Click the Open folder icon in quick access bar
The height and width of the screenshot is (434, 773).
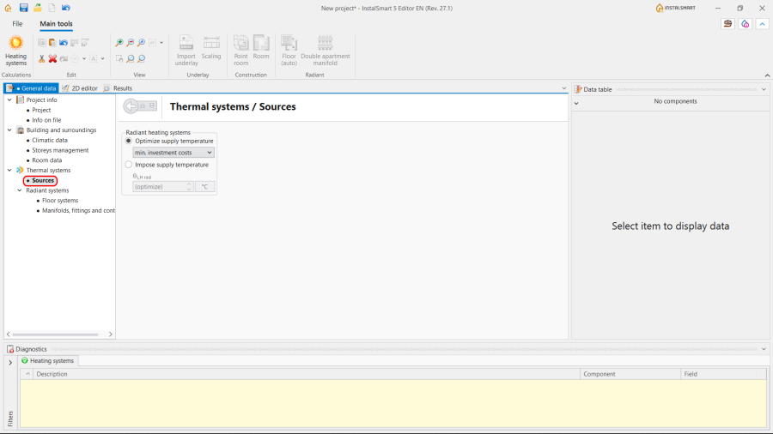coord(38,8)
